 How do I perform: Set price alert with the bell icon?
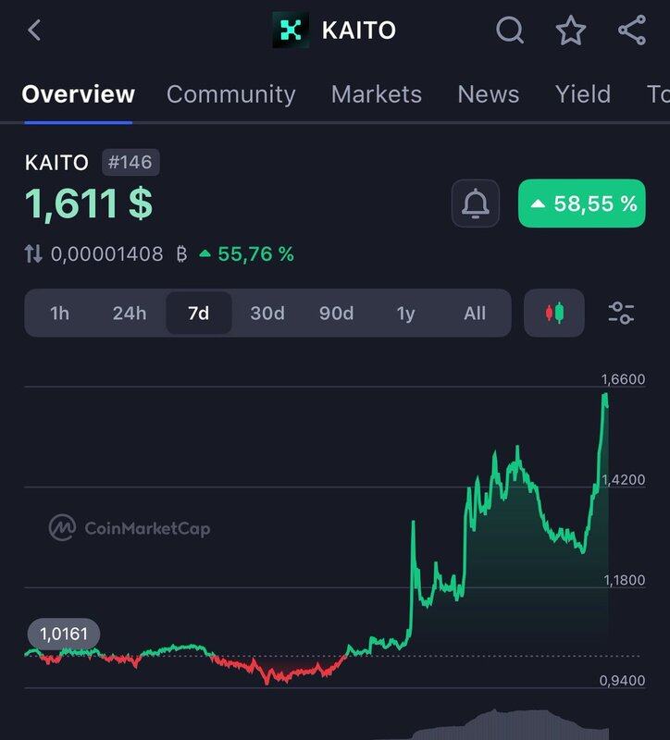(476, 203)
